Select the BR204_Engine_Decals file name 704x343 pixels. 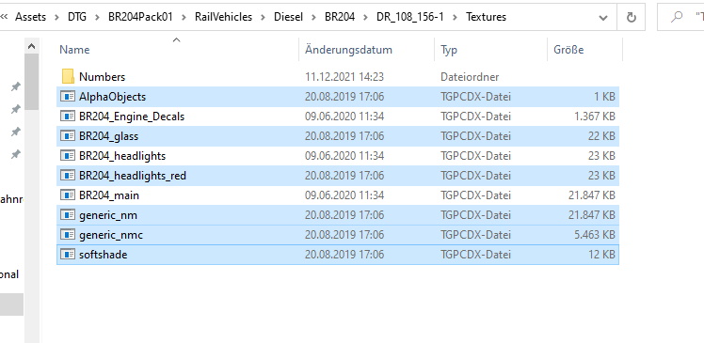pos(132,117)
